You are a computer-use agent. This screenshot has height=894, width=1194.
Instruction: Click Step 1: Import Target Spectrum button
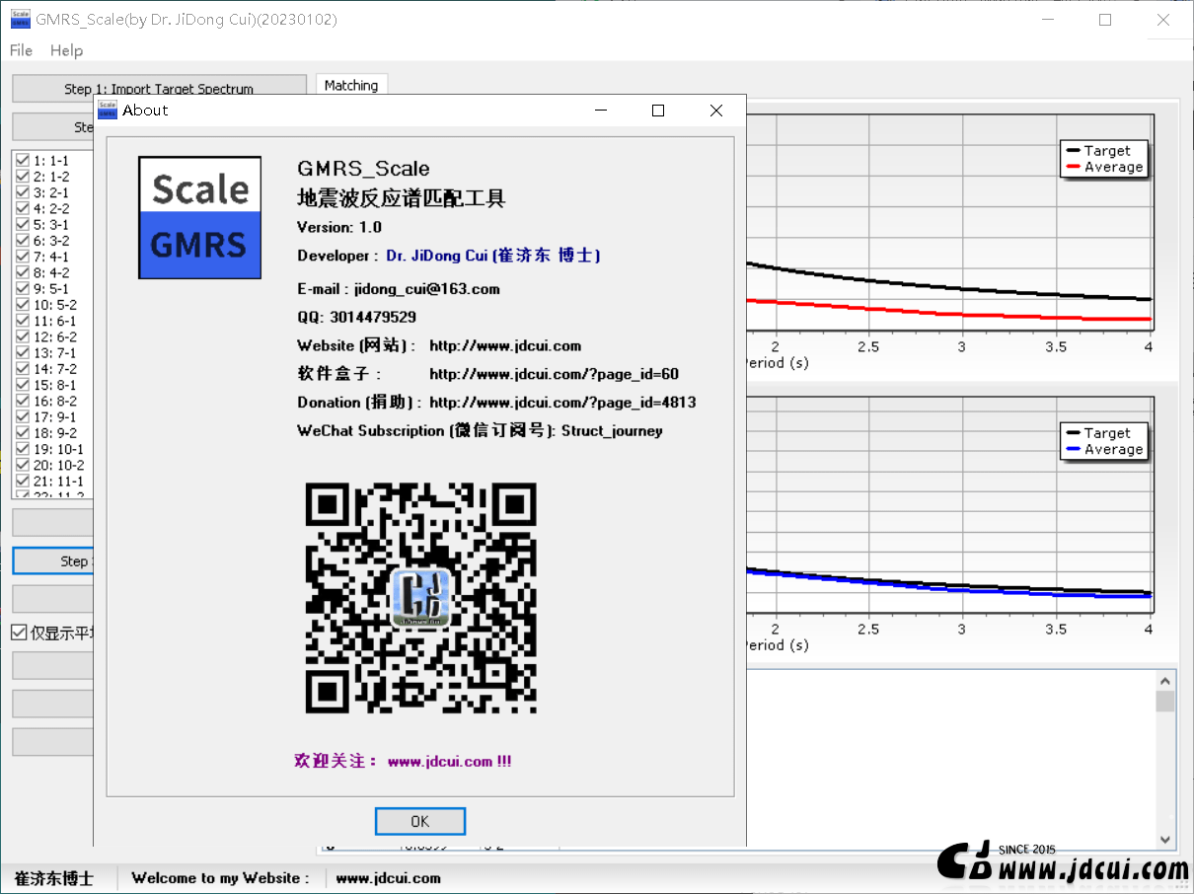click(x=159, y=89)
